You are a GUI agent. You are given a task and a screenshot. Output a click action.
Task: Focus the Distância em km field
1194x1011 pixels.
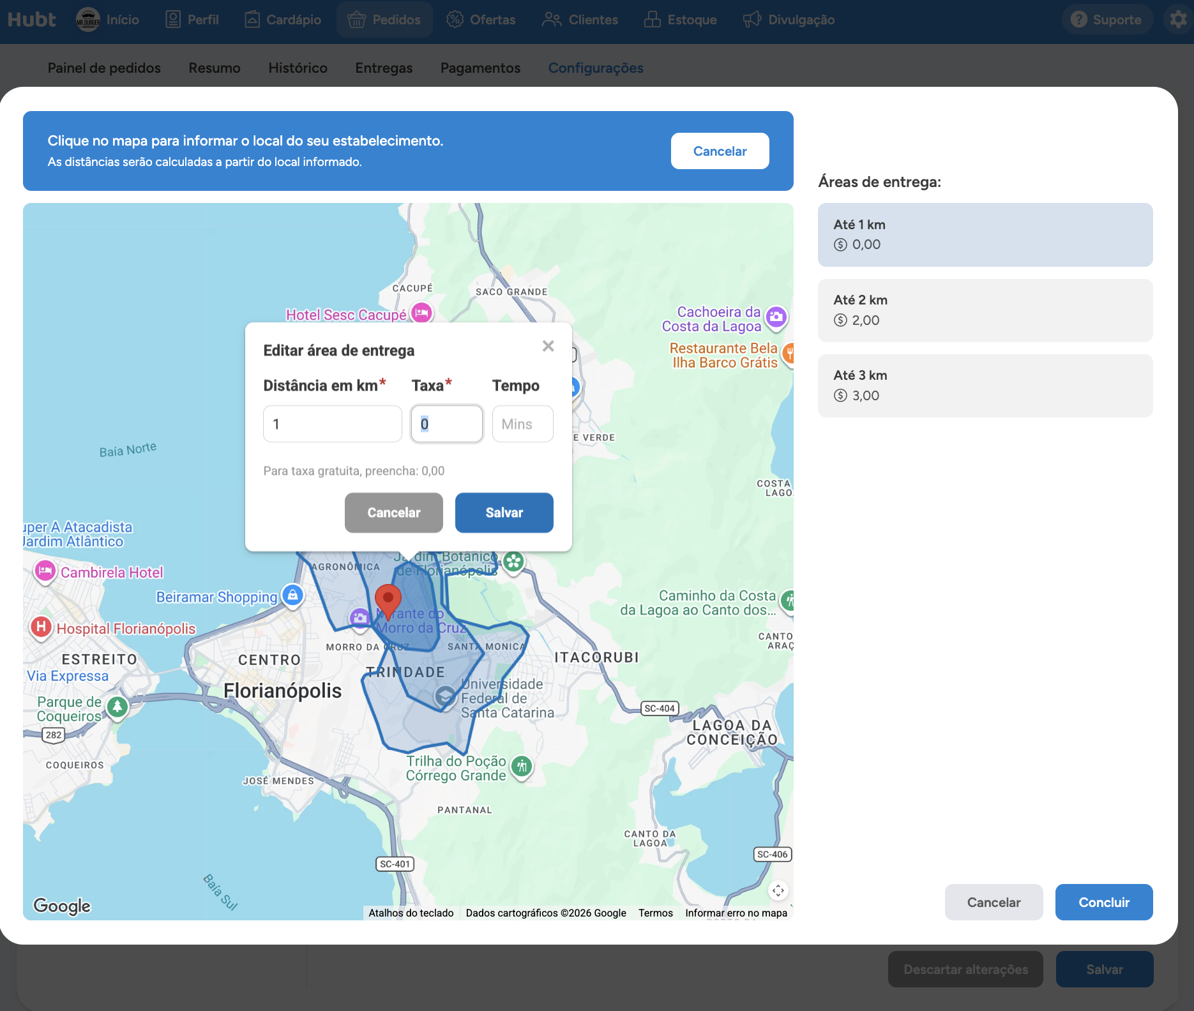tap(333, 424)
